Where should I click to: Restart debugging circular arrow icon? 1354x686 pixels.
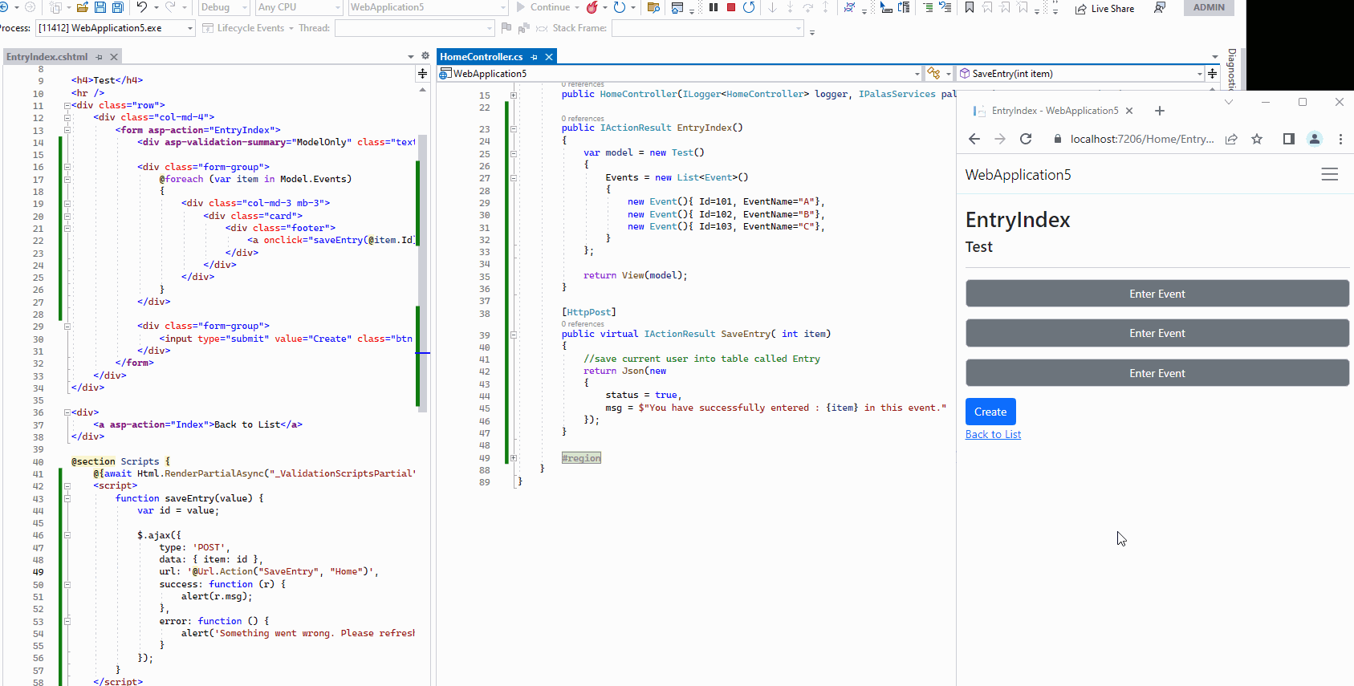tap(749, 7)
